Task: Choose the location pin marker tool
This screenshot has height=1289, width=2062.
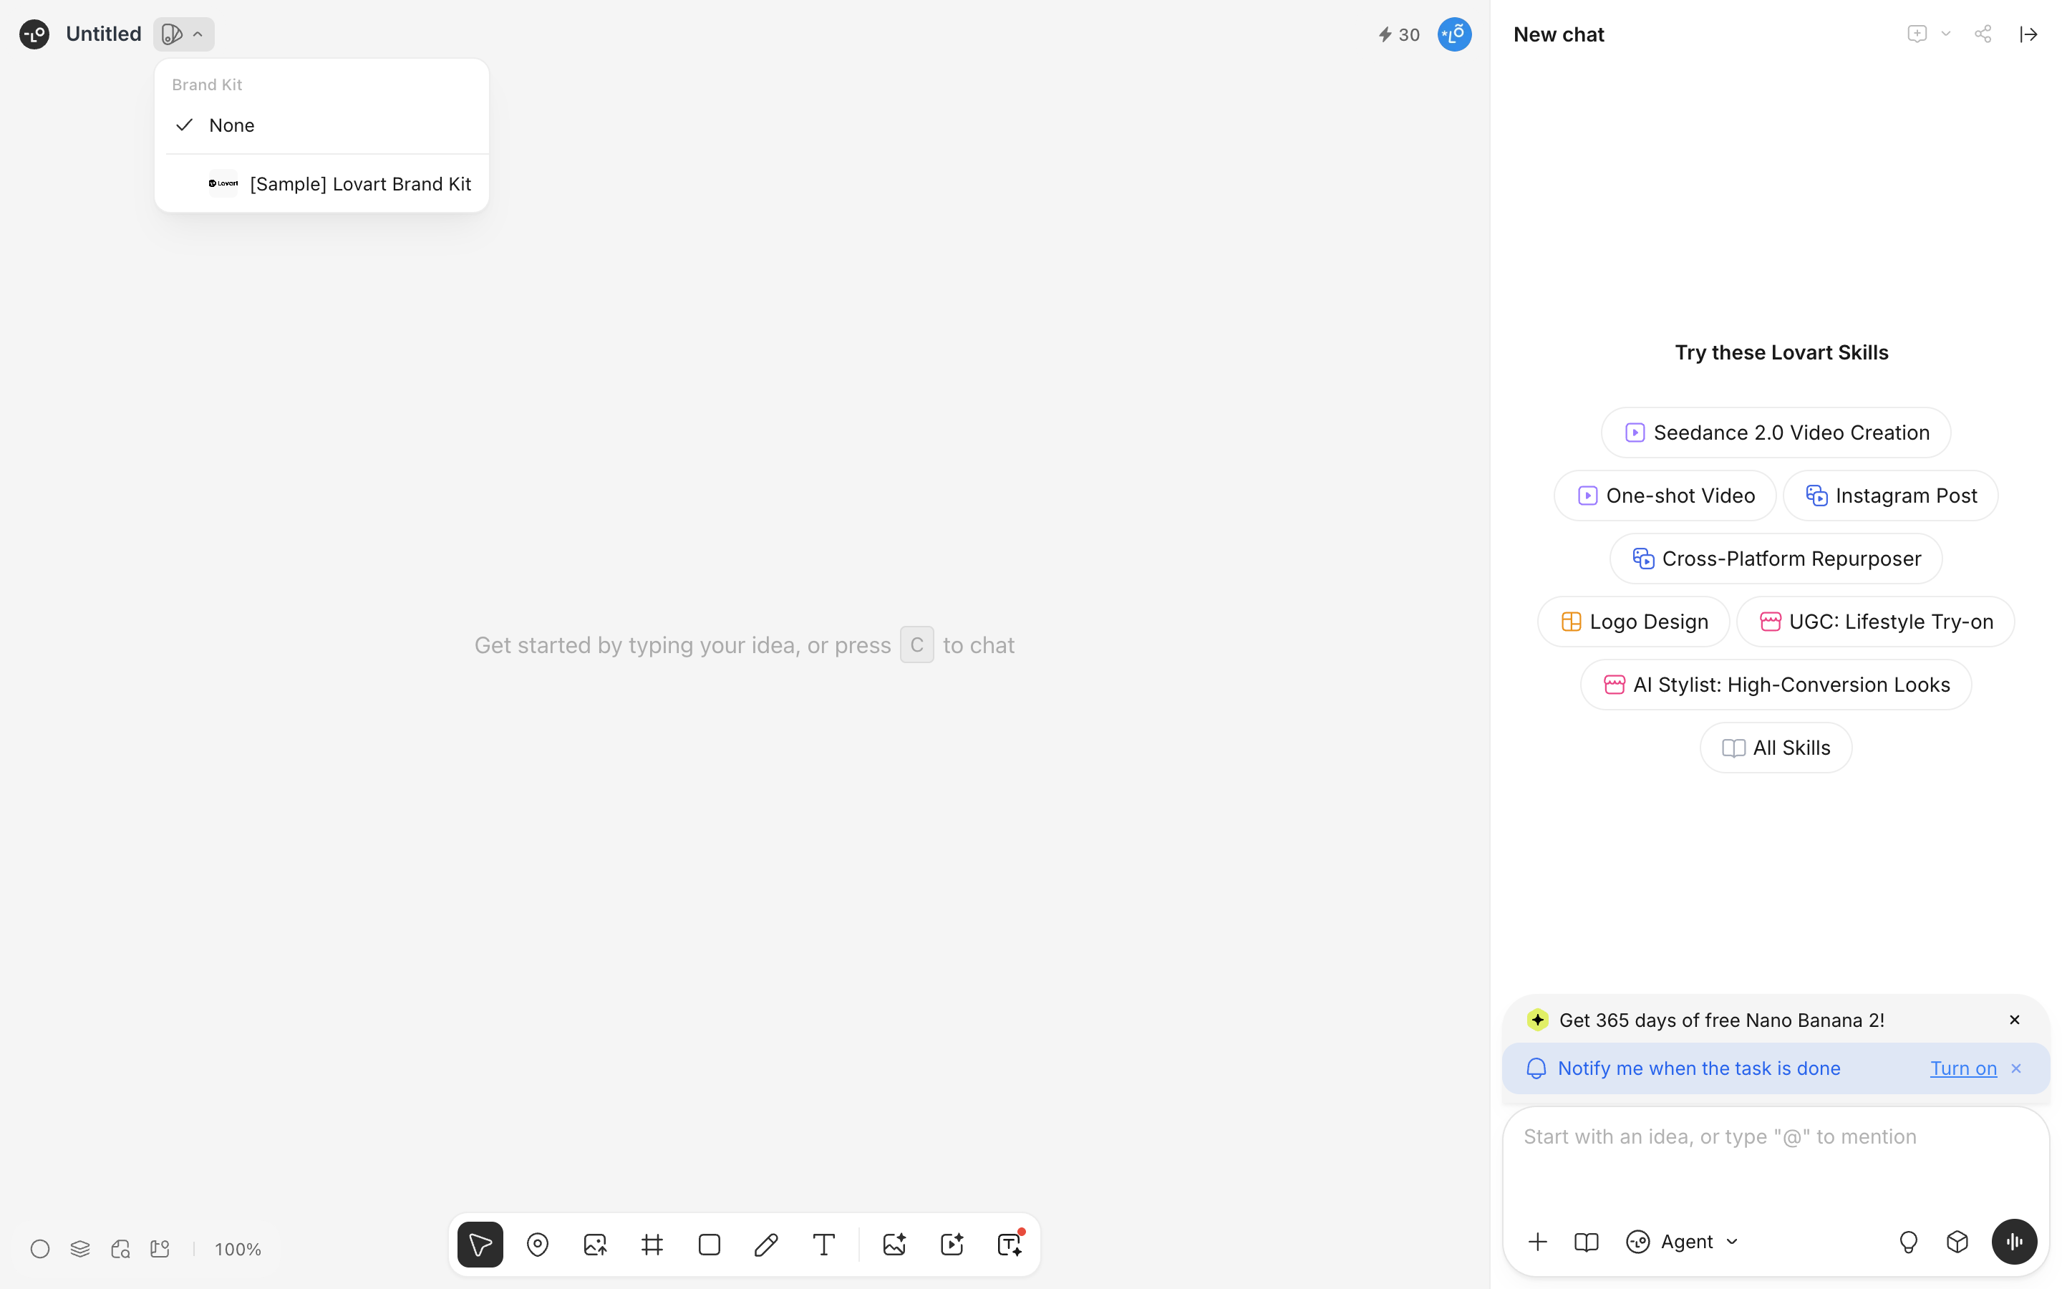Action: [538, 1245]
